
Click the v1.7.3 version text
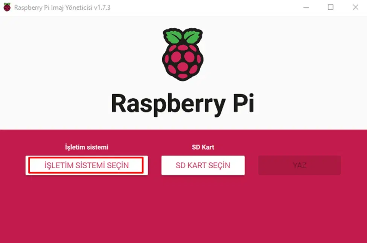click(x=102, y=8)
